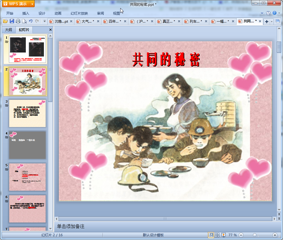Close the 四年... document tab
283x240 pixels.
point(125,21)
